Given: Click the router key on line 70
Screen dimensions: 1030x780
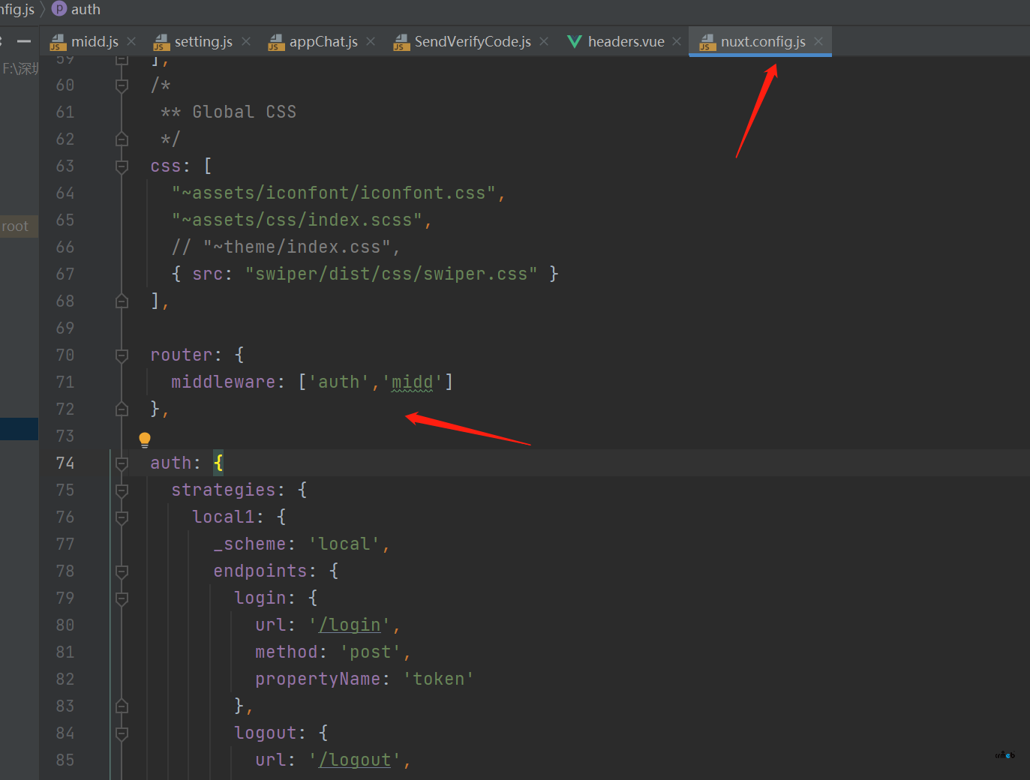Looking at the screenshot, I should pyautogui.click(x=182, y=355).
